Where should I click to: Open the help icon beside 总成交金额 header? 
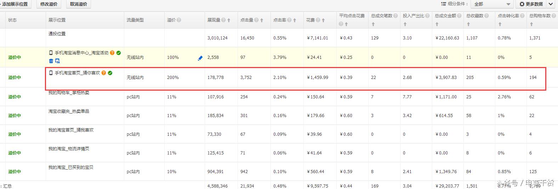click(459, 16)
